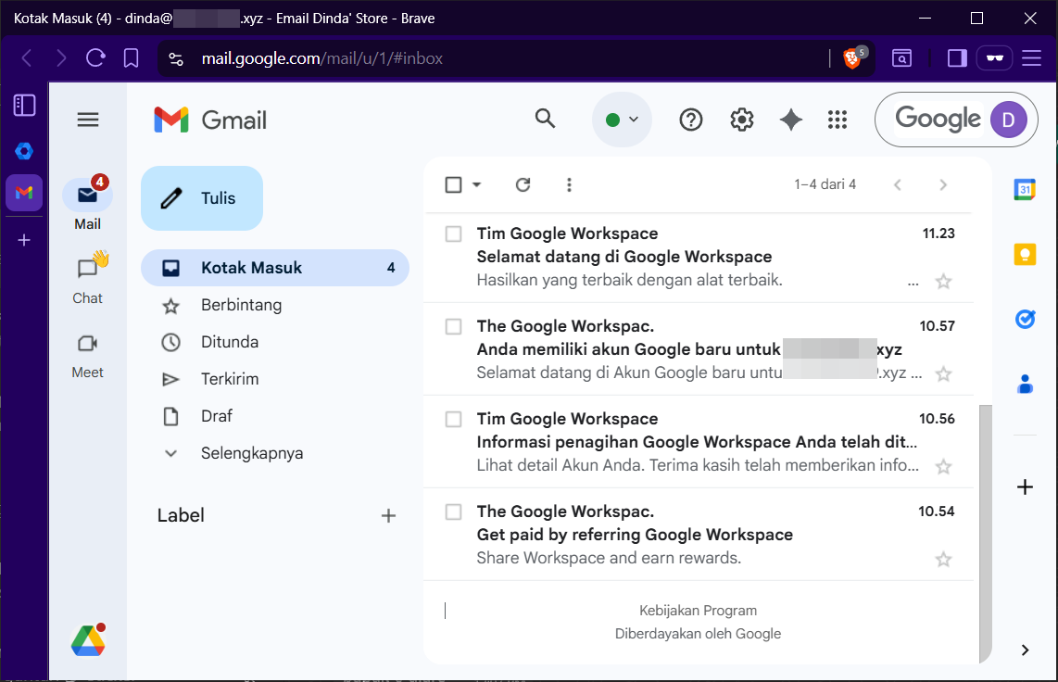Open the Kebijakan Program link
The image size is (1058, 682).
(x=699, y=611)
